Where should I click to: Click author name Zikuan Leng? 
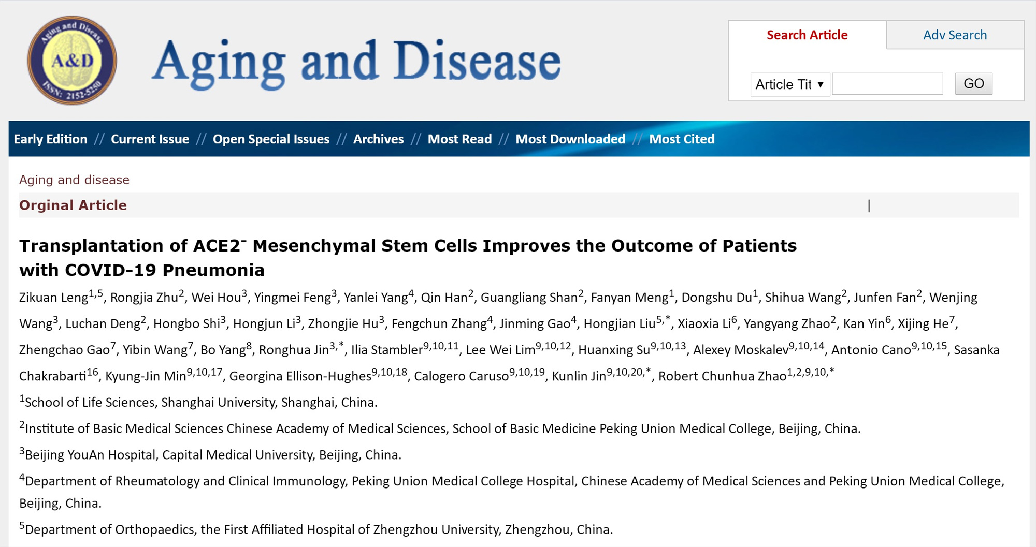53,298
